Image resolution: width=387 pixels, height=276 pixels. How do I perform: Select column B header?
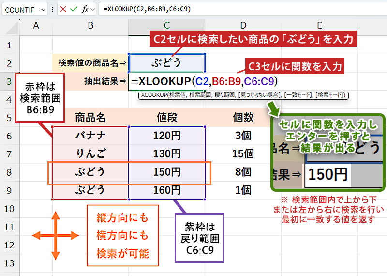coord(90,26)
